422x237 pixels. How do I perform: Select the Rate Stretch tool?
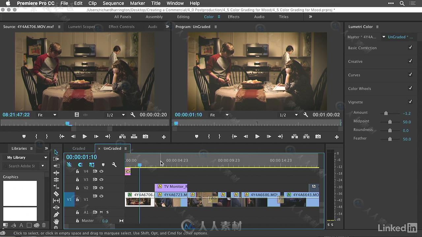click(56, 187)
